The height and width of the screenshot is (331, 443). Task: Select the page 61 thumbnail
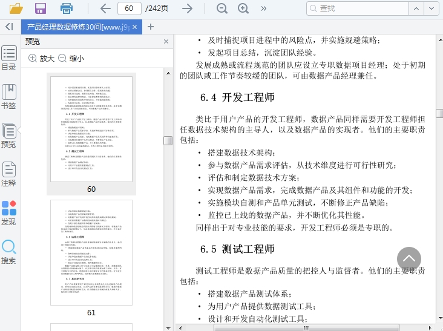91,253
